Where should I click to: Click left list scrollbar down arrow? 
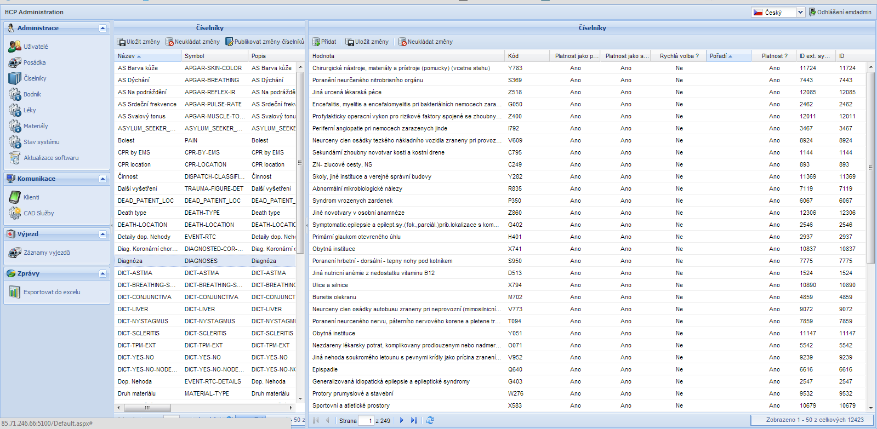click(300, 399)
